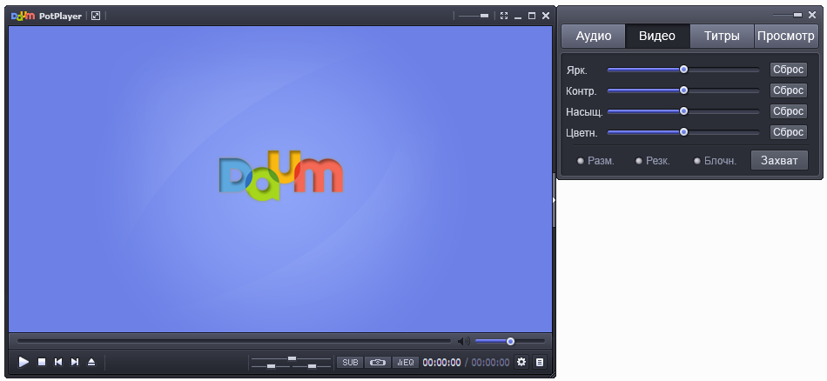Open the Титры tab
The width and height of the screenshot is (827, 381).
[x=722, y=36]
